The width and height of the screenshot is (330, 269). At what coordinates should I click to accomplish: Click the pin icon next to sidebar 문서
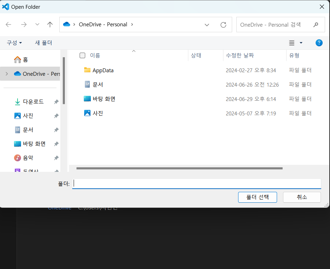[x=56, y=130]
